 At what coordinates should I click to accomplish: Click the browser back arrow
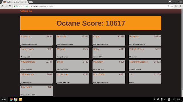point(3,6)
